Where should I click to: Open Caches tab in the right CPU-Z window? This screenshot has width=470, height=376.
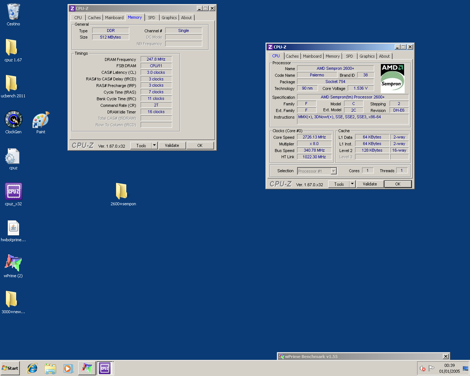292,56
